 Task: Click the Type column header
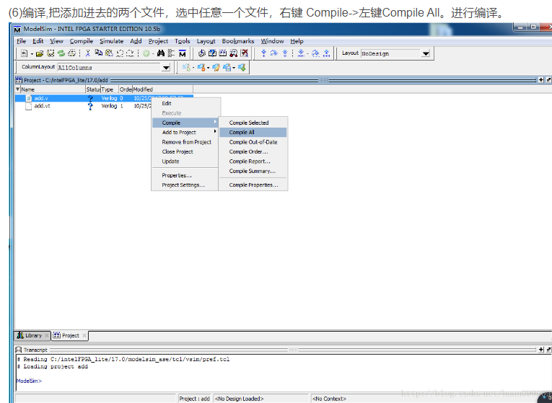[x=110, y=89]
